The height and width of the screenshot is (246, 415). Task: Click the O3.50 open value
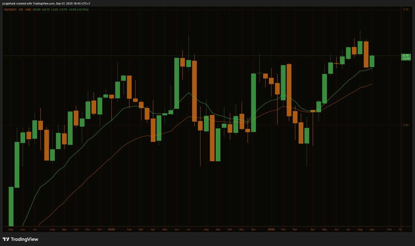[x=37, y=10]
